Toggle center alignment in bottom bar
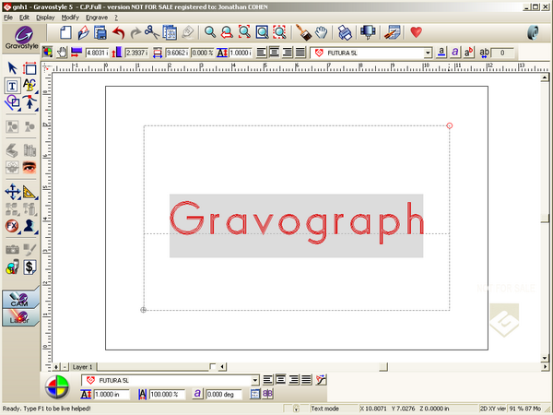Viewport: 553px width, 415px height. click(x=281, y=380)
